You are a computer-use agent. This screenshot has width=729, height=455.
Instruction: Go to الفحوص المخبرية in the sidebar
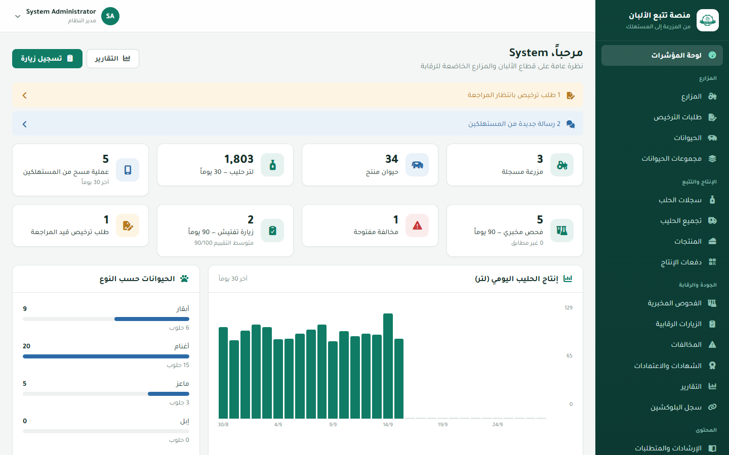(662, 303)
